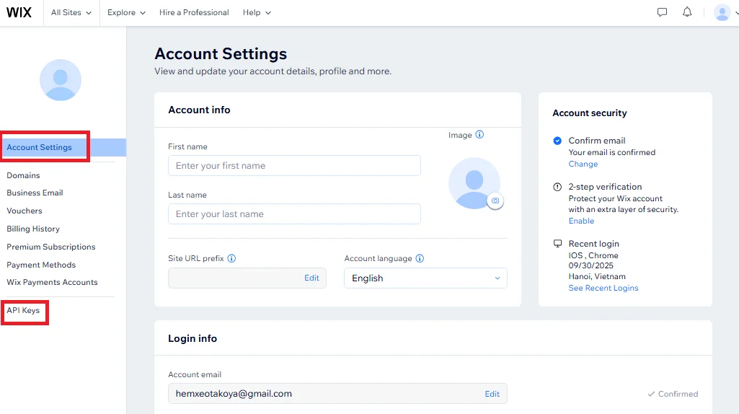The image size is (739, 414).
Task: Focus the First name input field
Action: 295,165
